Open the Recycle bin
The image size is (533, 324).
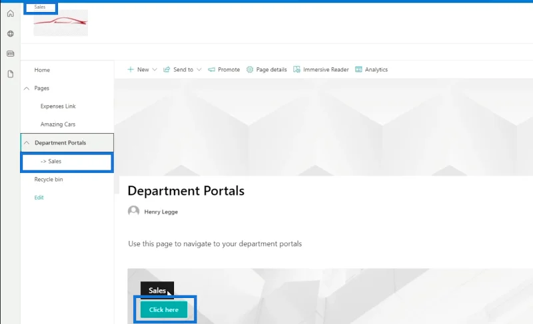49,179
